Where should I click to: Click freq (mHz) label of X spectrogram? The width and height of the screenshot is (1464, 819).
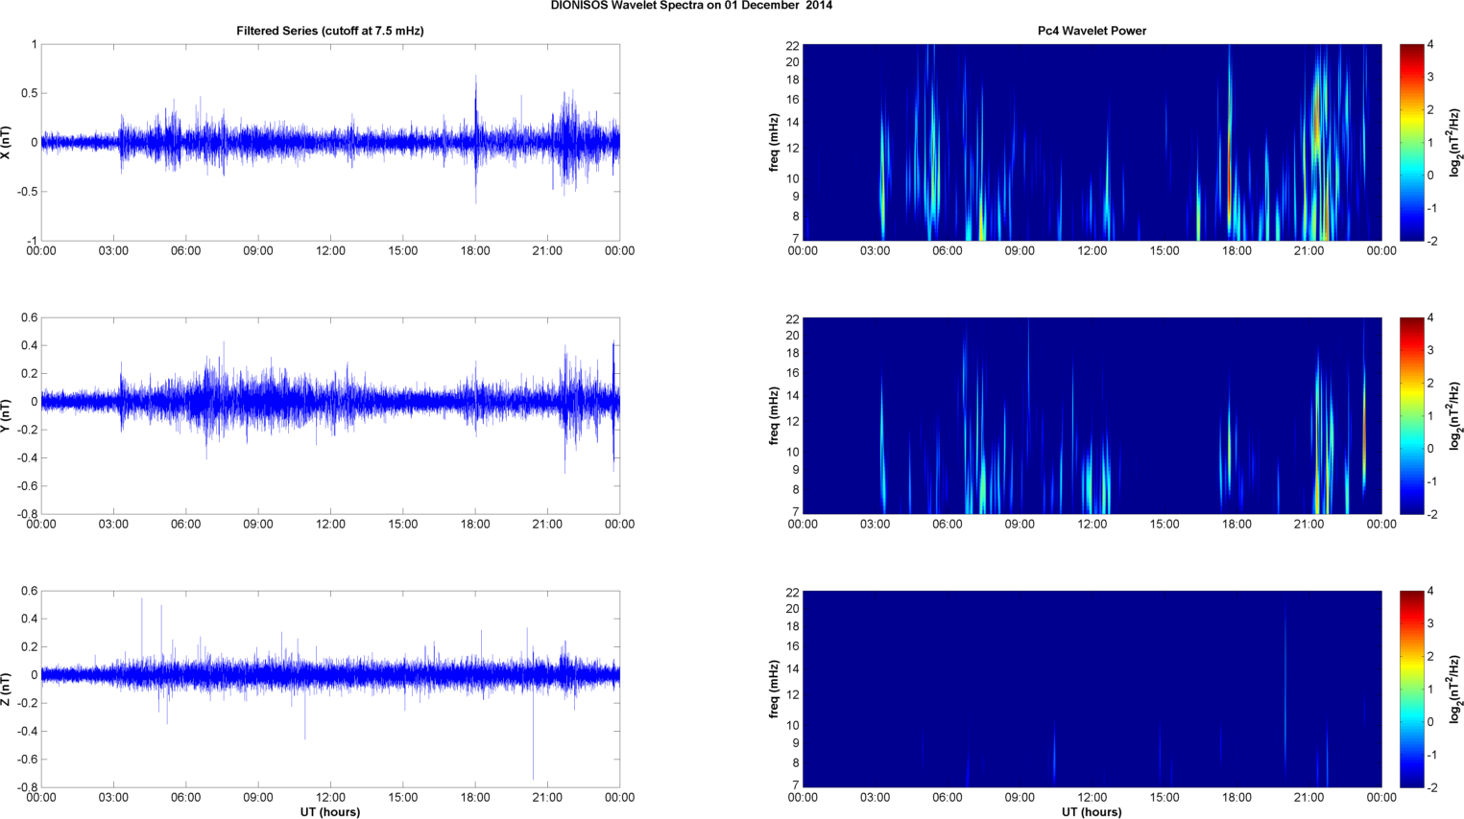(774, 142)
